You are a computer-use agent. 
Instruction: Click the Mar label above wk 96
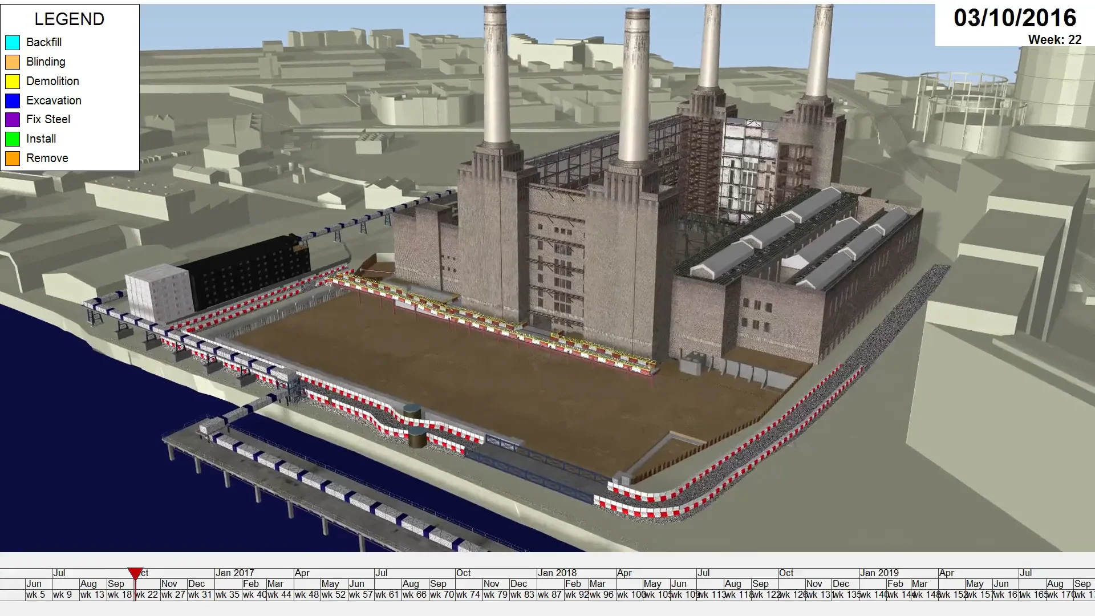point(598,583)
